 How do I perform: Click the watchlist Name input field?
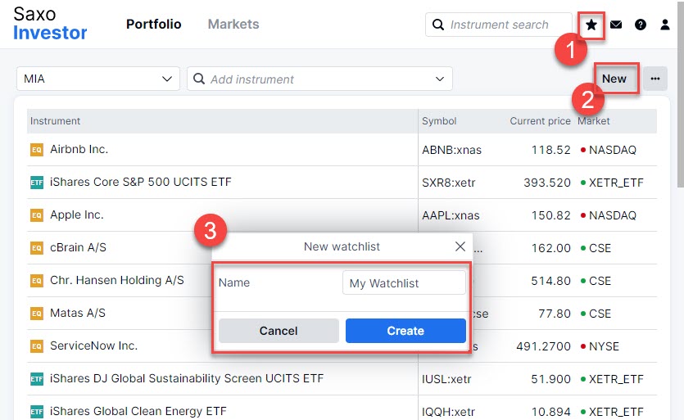coord(404,283)
